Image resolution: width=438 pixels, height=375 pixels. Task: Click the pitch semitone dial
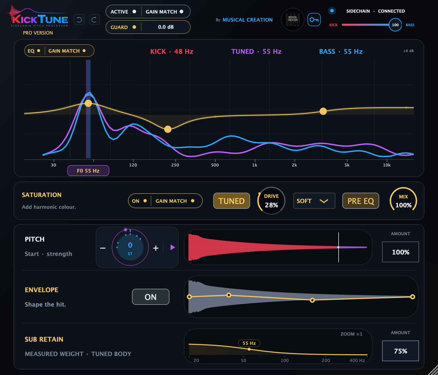pos(130,247)
